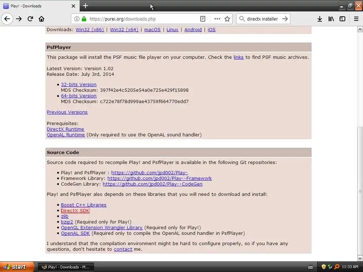
Task: Go back to the previous page
Action: [7, 19]
